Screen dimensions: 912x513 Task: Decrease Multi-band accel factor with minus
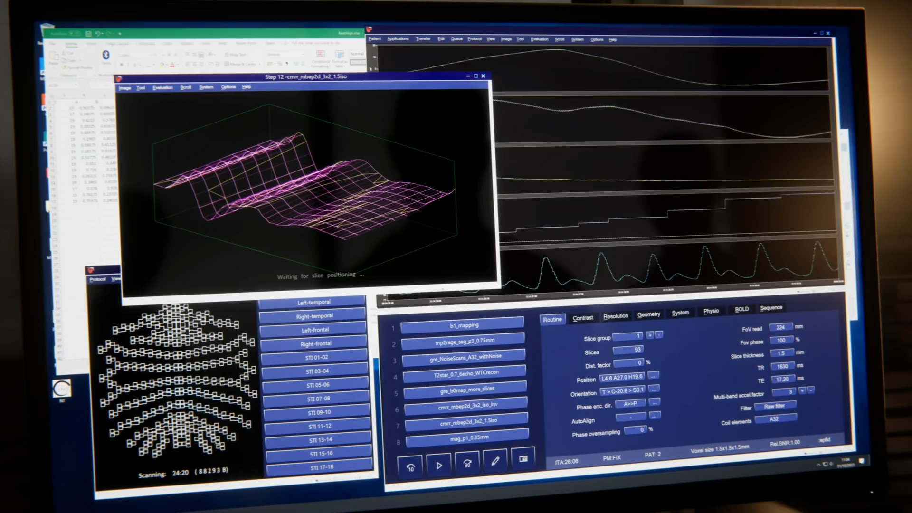(811, 390)
